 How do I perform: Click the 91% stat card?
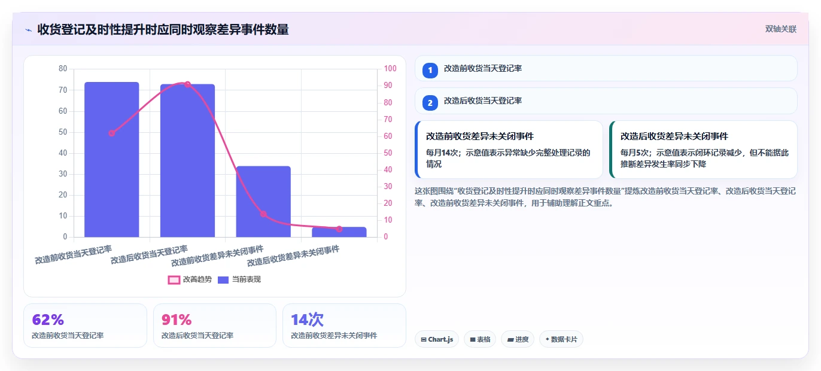[x=215, y=326]
